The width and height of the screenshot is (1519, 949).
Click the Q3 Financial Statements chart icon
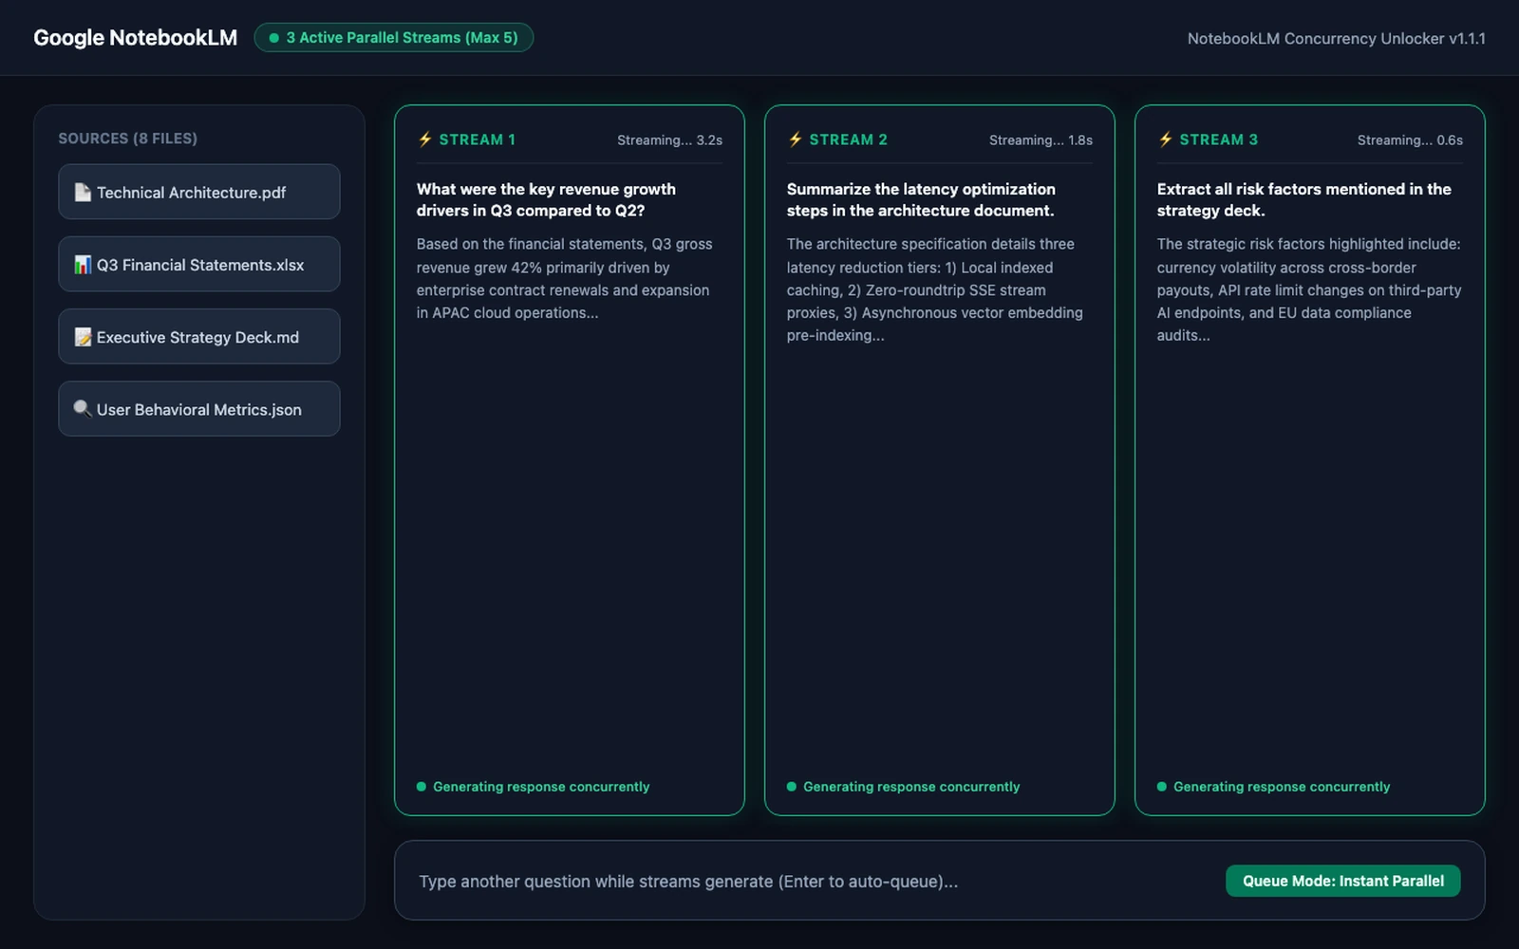coord(83,265)
